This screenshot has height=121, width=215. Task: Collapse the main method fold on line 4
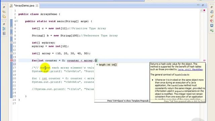pyautogui.click(x=17, y=21)
